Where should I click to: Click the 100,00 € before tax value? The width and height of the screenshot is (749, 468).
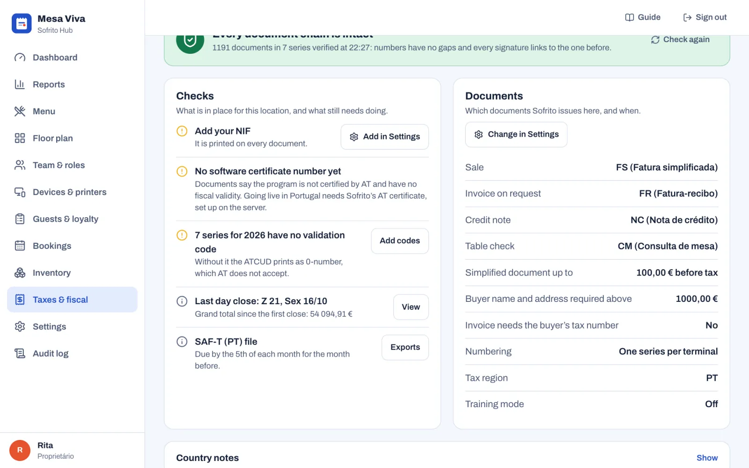[677, 273]
